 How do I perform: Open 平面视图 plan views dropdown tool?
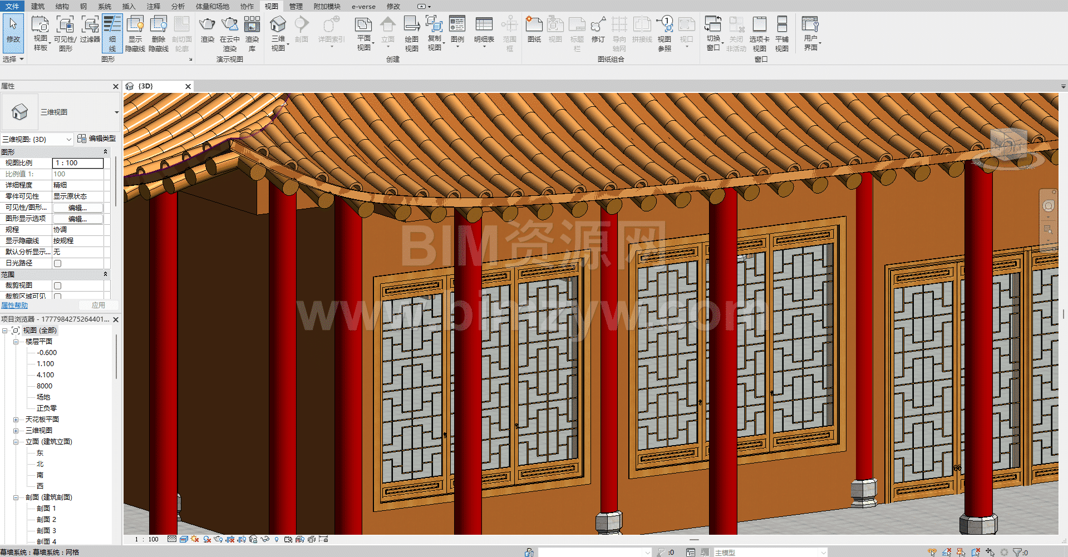coord(363,33)
